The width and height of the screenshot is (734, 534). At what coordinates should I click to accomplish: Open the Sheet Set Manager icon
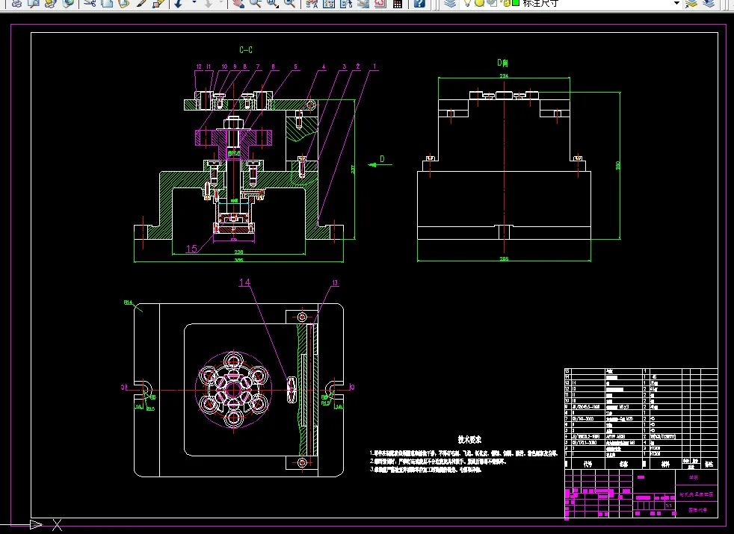363,3
